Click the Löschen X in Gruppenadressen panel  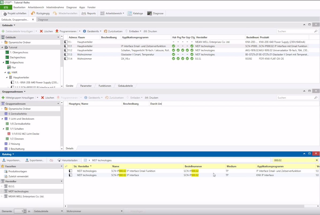pyautogui.click(x=43, y=98)
